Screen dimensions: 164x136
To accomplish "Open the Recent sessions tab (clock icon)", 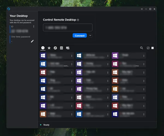I will [43, 48].
